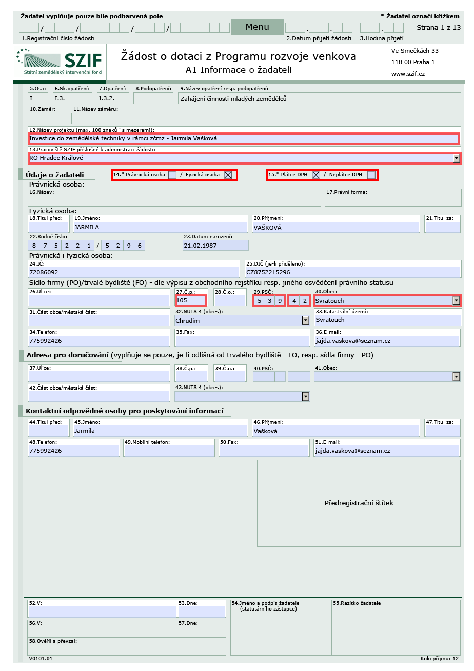Click the Rodné číslo box containing 8

point(34,246)
